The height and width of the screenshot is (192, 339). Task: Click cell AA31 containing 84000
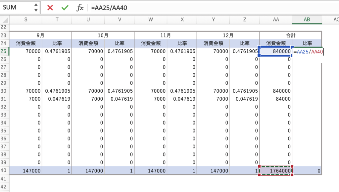pyautogui.click(x=276, y=99)
